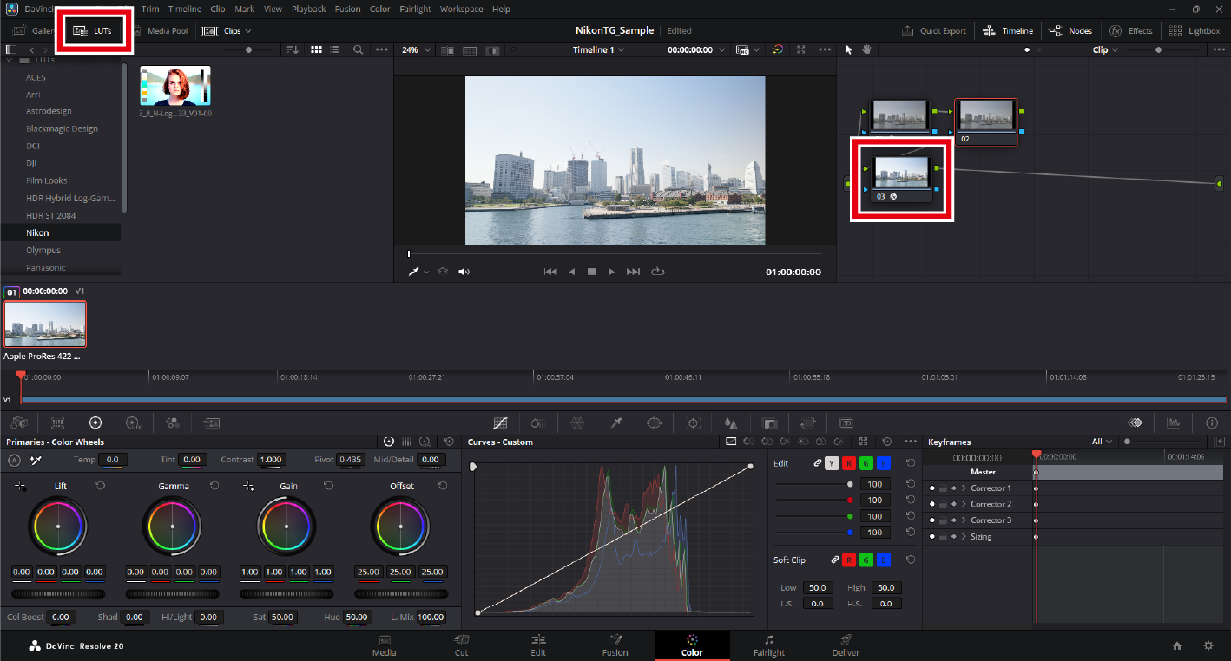Click the search magnifier in LUT browser
1231x661 pixels.
(358, 50)
